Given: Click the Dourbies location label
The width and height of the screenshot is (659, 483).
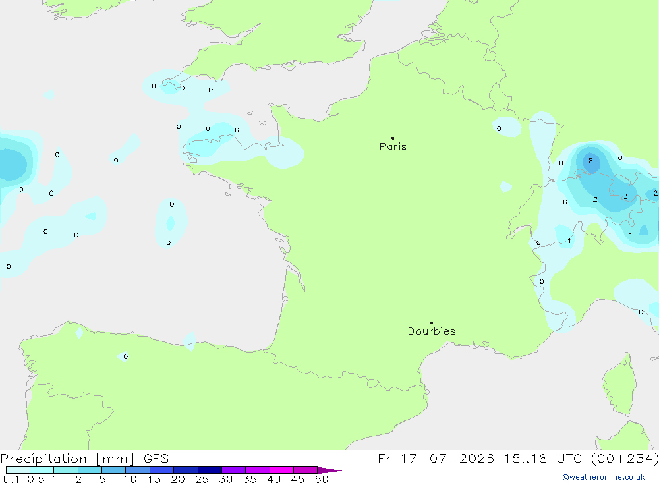Looking at the screenshot, I should [432, 331].
